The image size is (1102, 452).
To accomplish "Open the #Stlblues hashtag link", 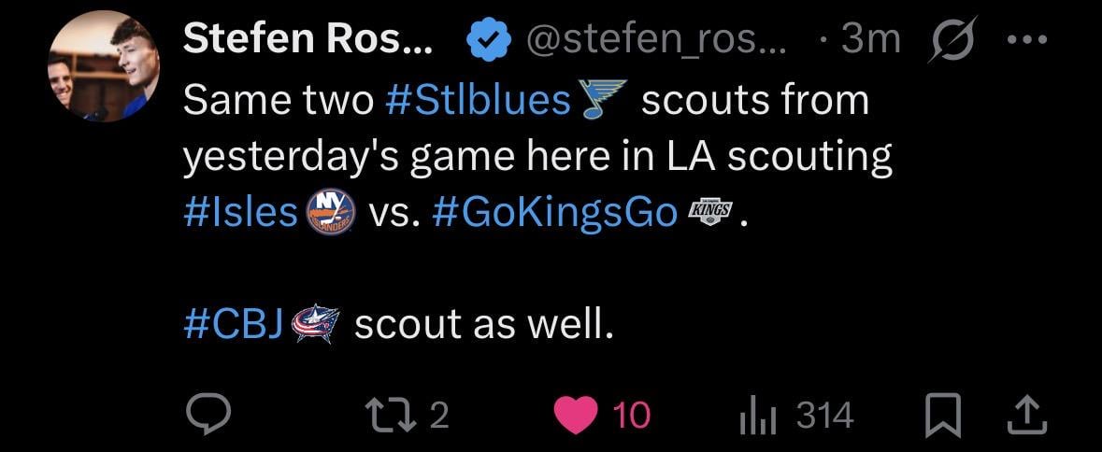I will pyautogui.click(x=477, y=100).
